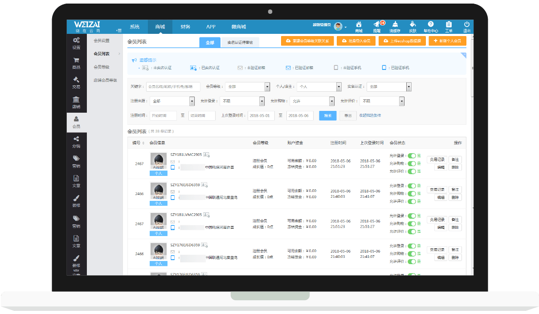This screenshot has height=314, width=539.
Task: Click the 开始时间 registration date field
Action: [163, 115]
